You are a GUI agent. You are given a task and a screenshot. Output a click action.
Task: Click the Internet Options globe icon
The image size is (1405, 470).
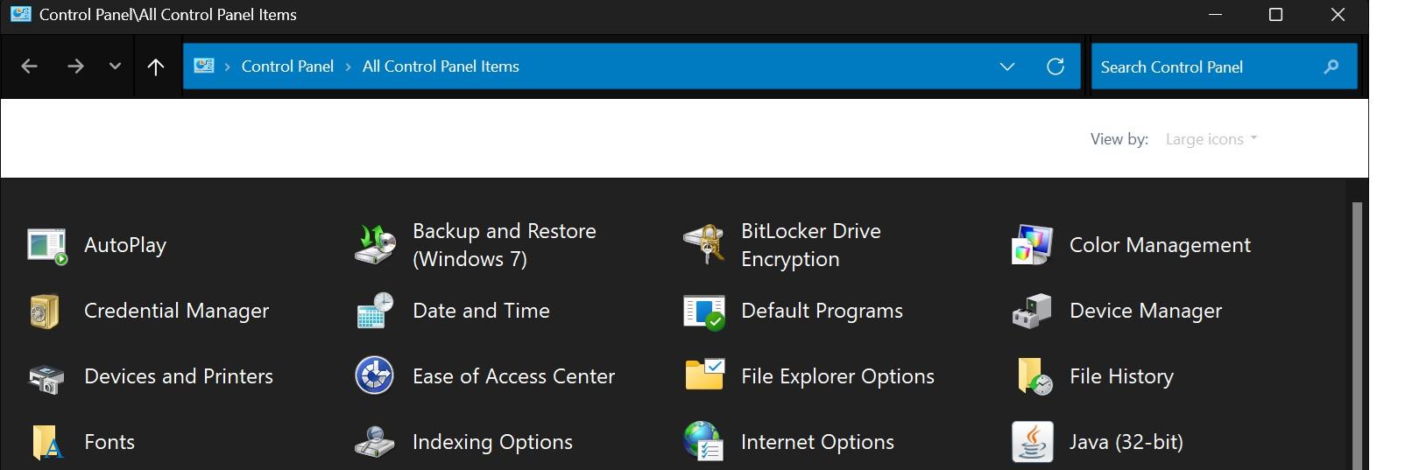[703, 441]
